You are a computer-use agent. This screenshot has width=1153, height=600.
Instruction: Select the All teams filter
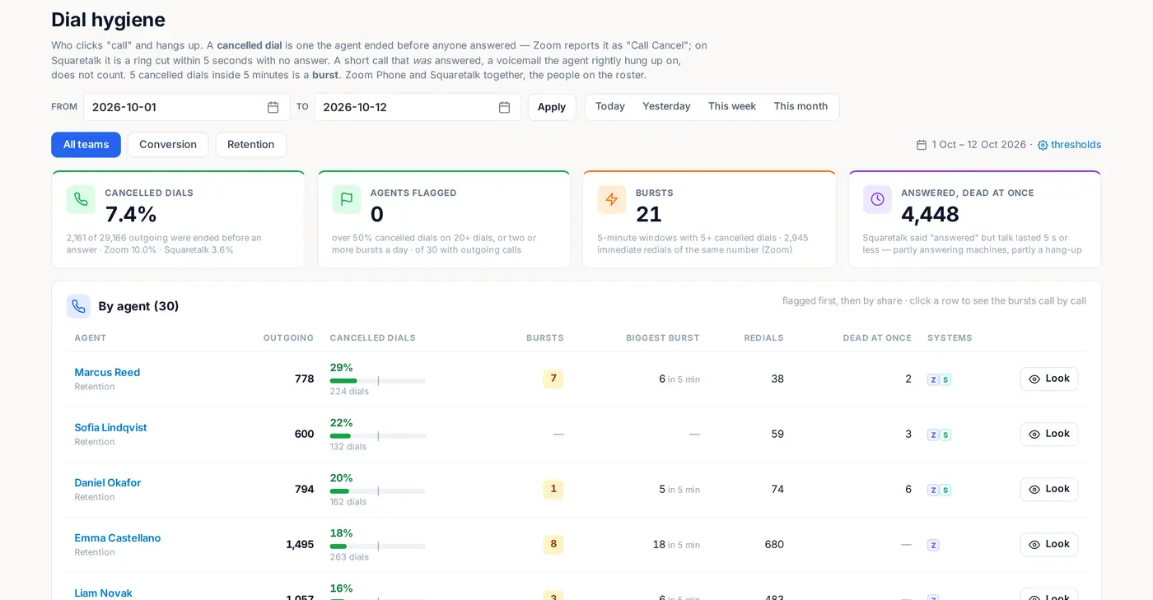[86, 145]
